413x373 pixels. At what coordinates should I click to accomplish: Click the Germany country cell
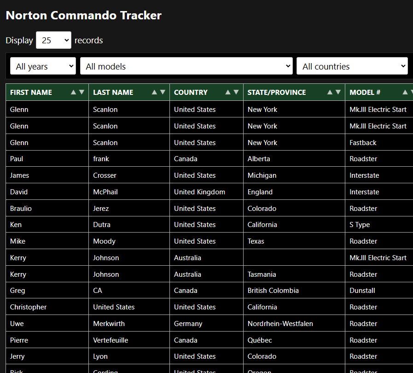click(x=206, y=323)
